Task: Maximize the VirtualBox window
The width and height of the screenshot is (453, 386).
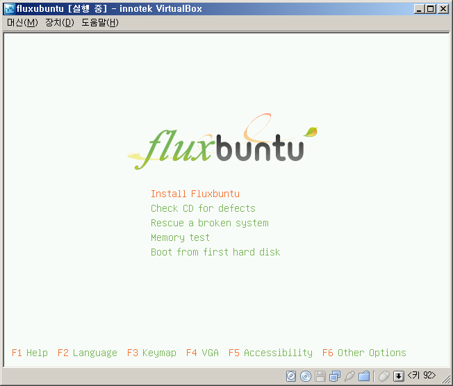Action: click(431, 9)
